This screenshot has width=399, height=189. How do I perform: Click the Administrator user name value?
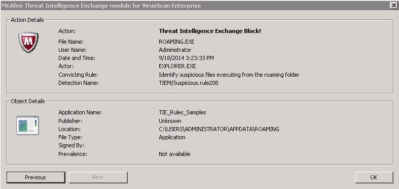point(175,50)
